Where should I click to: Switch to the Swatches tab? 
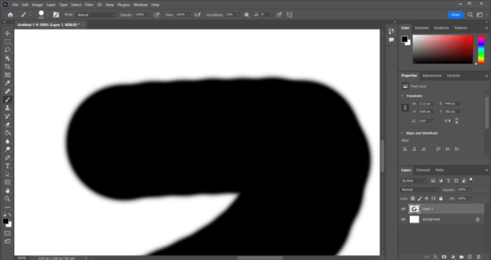(x=422, y=28)
